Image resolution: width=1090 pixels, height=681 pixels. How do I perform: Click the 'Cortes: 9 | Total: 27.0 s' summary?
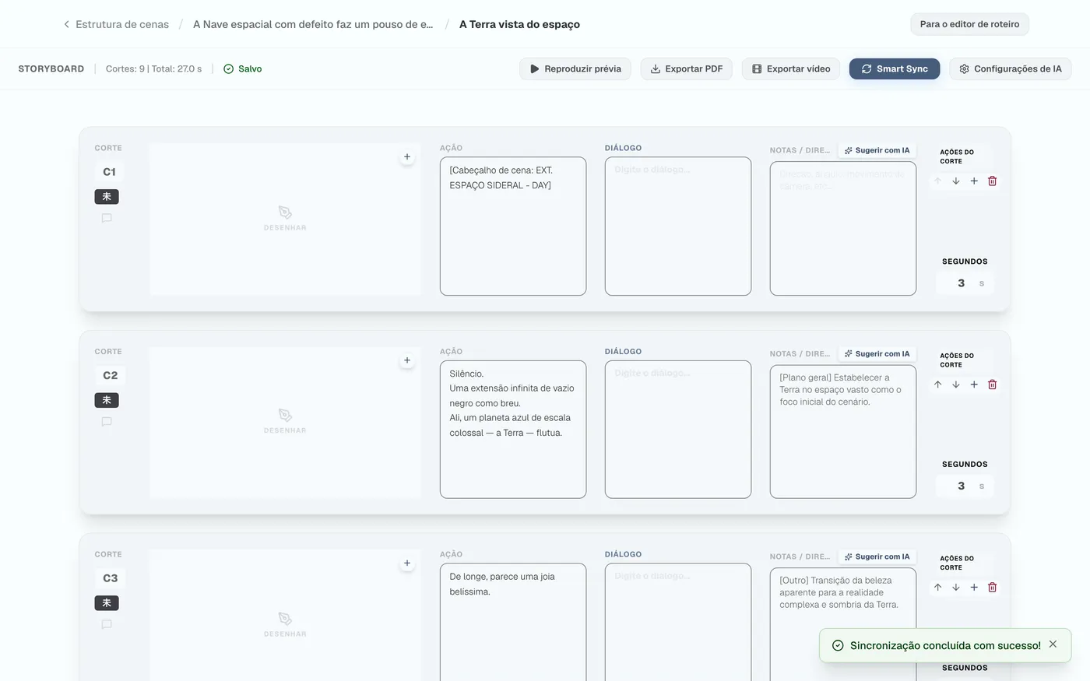[x=153, y=68]
